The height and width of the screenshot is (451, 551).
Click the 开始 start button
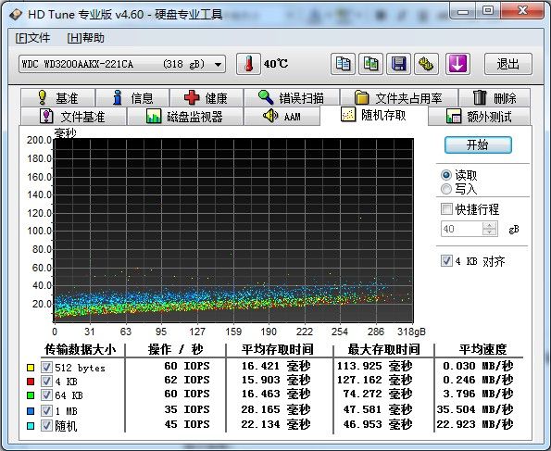point(478,144)
